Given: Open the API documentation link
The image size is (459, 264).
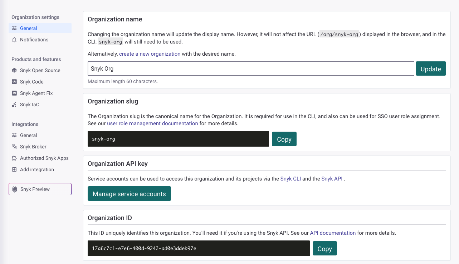Looking at the screenshot, I should click(x=333, y=233).
